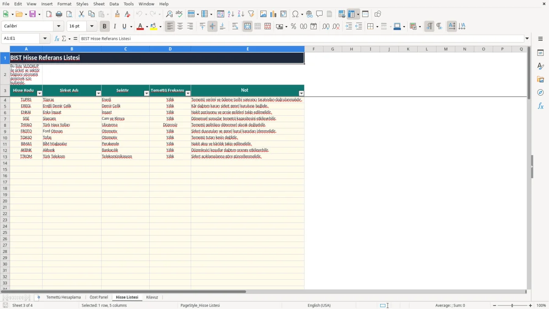This screenshot has width=549, height=309.
Task: Toggle Underline formatting
Action: 124,27
